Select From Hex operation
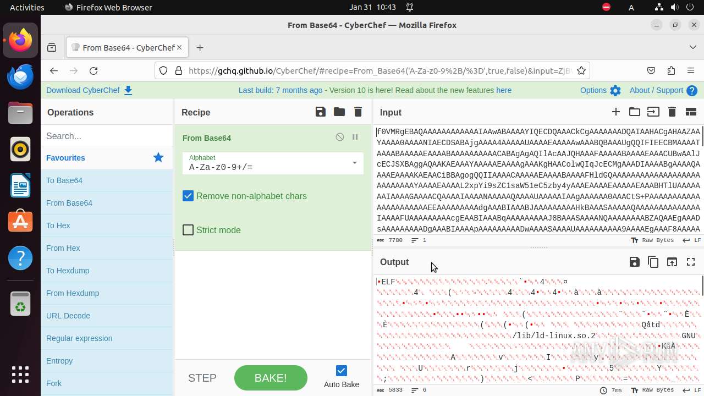Viewport: 704px width, 396px height. pyautogui.click(x=107, y=248)
